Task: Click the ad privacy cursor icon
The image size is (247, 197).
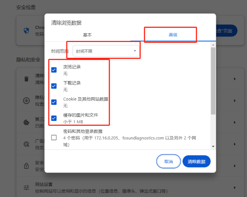Action: click(x=26, y=144)
